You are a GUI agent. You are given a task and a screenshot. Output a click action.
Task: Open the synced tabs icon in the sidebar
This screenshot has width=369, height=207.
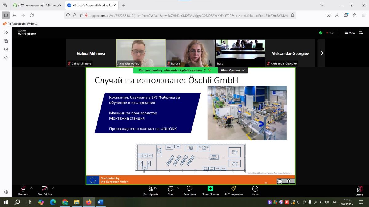(x=6, y=41)
